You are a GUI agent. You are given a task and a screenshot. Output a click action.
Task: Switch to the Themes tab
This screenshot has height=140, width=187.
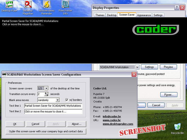(100, 15)
